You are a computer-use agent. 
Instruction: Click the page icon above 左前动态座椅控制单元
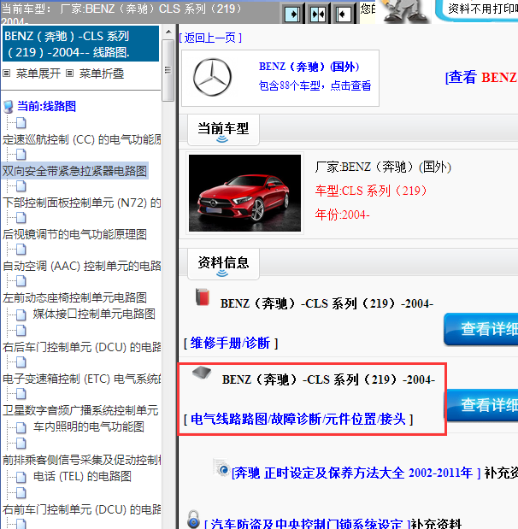[x=21, y=280]
